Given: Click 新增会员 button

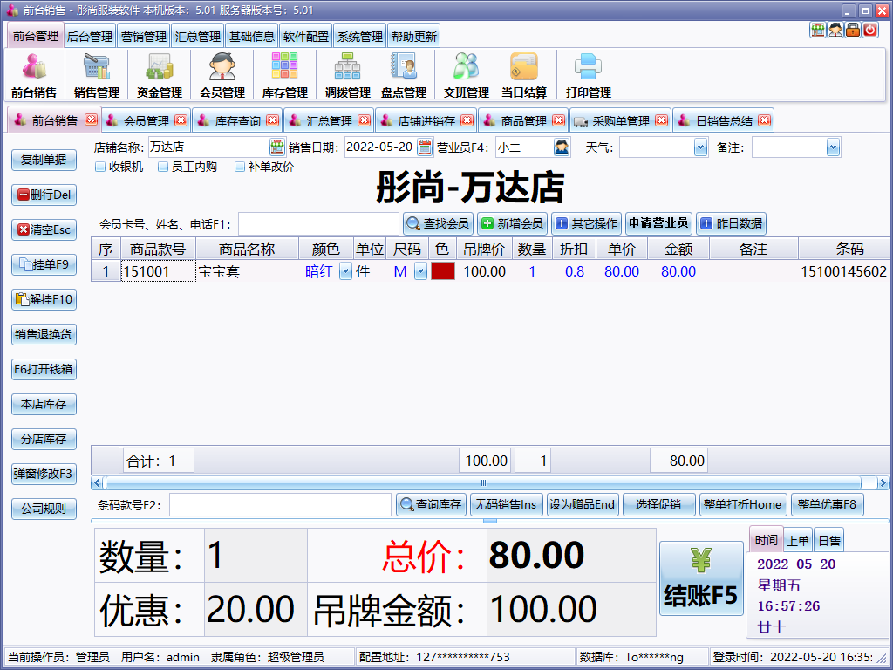Looking at the screenshot, I should (x=512, y=223).
